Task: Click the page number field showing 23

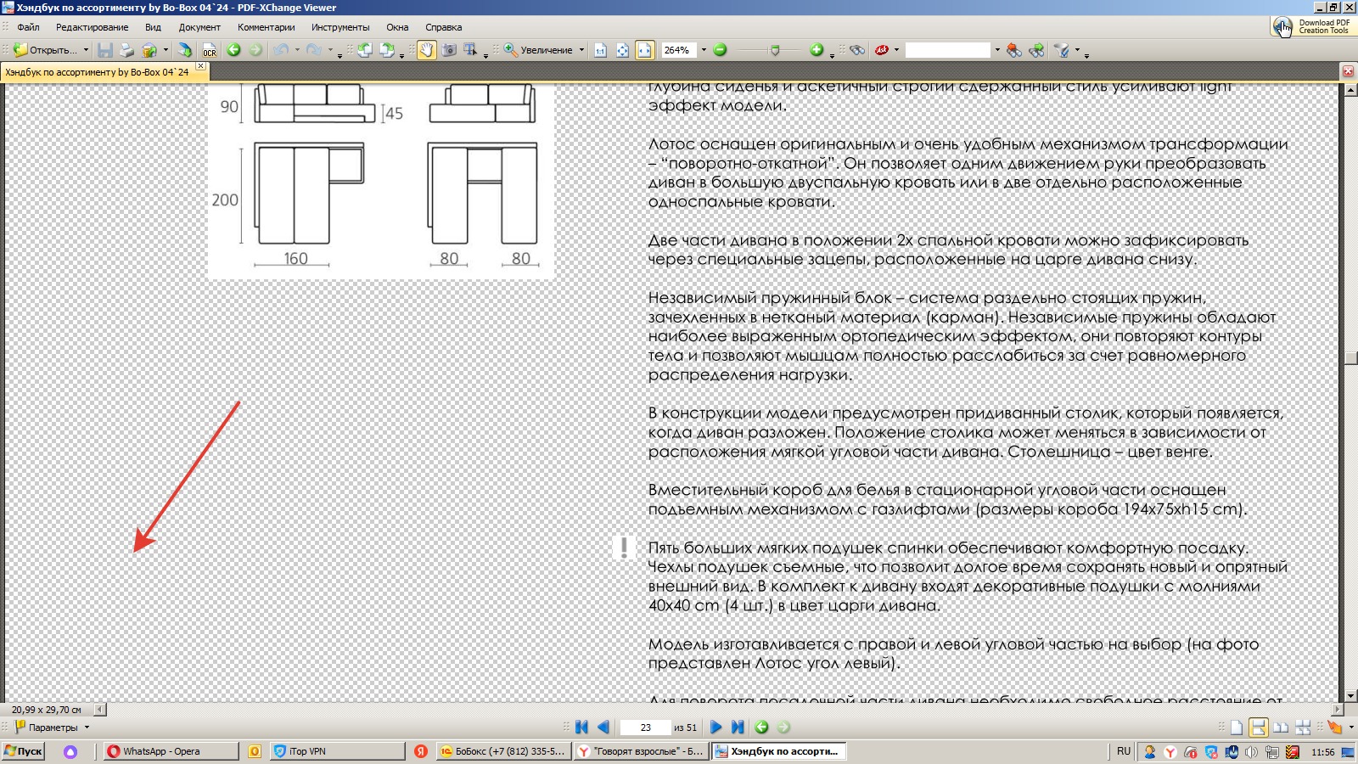Action: [645, 727]
